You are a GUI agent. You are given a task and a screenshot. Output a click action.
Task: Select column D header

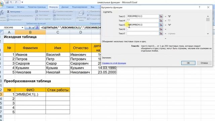81,32
